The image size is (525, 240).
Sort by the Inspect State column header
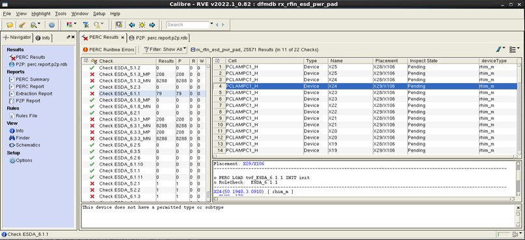point(443,61)
